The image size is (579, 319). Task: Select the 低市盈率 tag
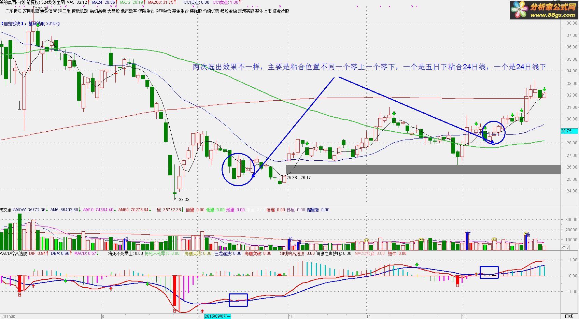pyautogui.click(x=129, y=11)
